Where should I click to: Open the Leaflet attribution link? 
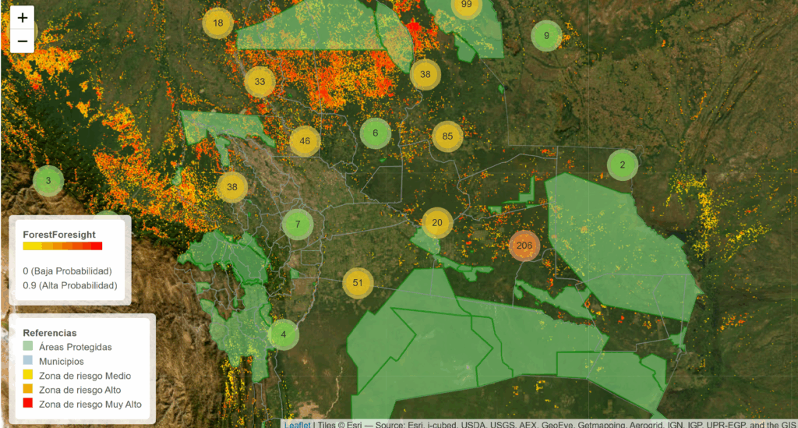coord(296,425)
